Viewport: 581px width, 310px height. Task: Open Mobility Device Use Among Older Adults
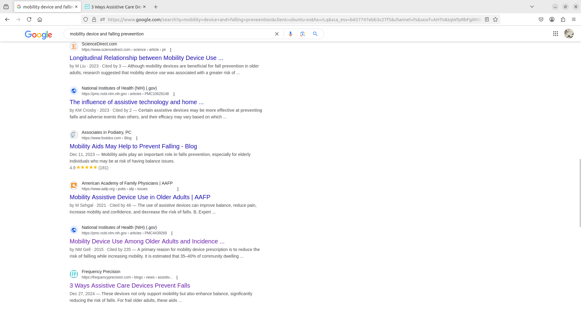click(x=147, y=241)
